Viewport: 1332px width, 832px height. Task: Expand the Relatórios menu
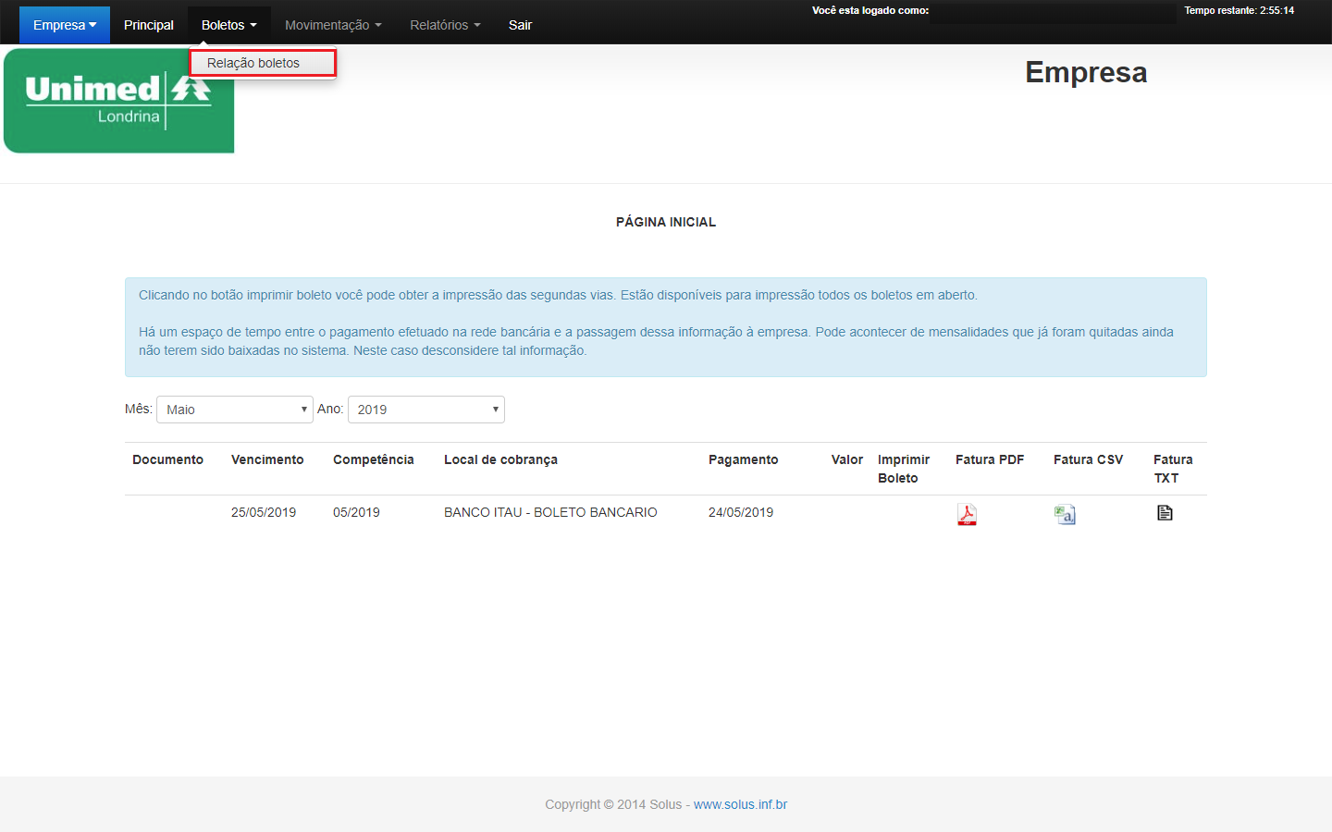pos(445,25)
